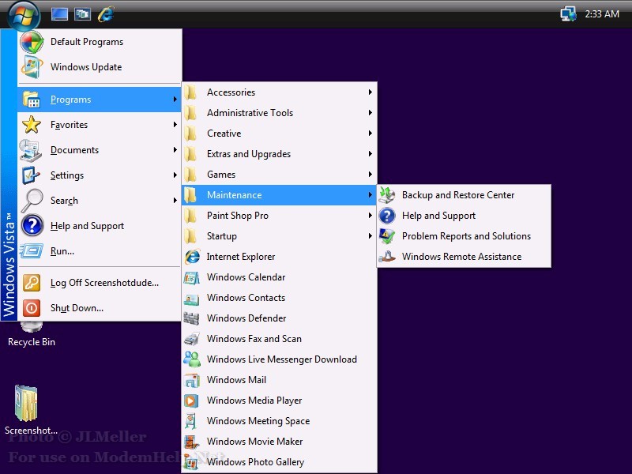This screenshot has height=474, width=632.
Task: Expand the Settings submenu arrow
Action: (175, 175)
